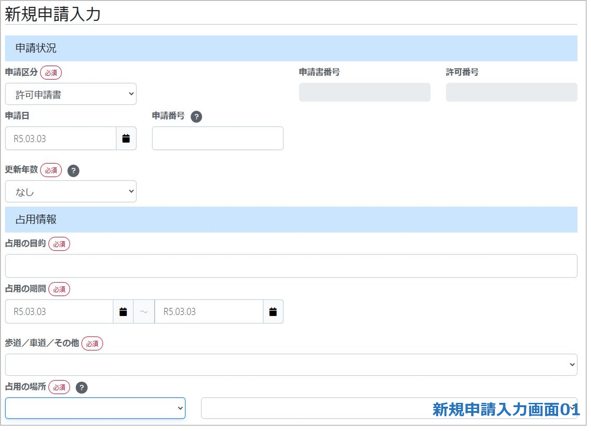Open calendar for 占用の期間 end date
The height and width of the screenshot is (431, 591).
[x=273, y=312]
